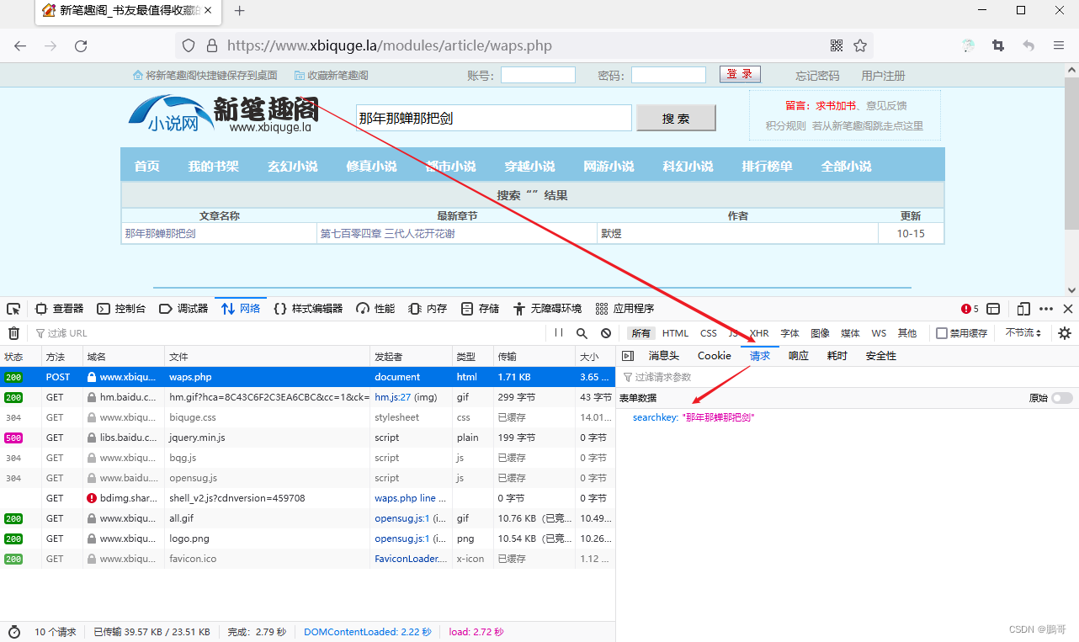The image size is (1079, 642).
Task: Click the 搜 索 search button
Action: (x=676, y=119)
